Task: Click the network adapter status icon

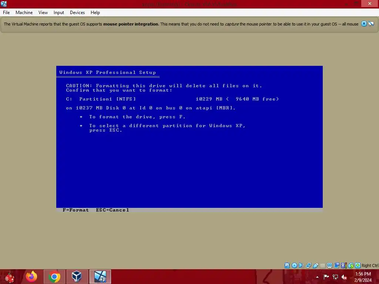Action: tap(308, 266)
